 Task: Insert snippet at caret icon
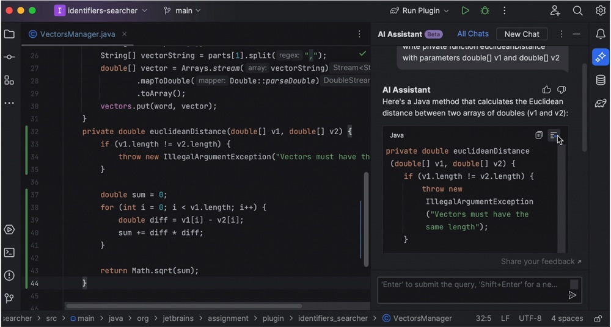click(x=554, y=135)
